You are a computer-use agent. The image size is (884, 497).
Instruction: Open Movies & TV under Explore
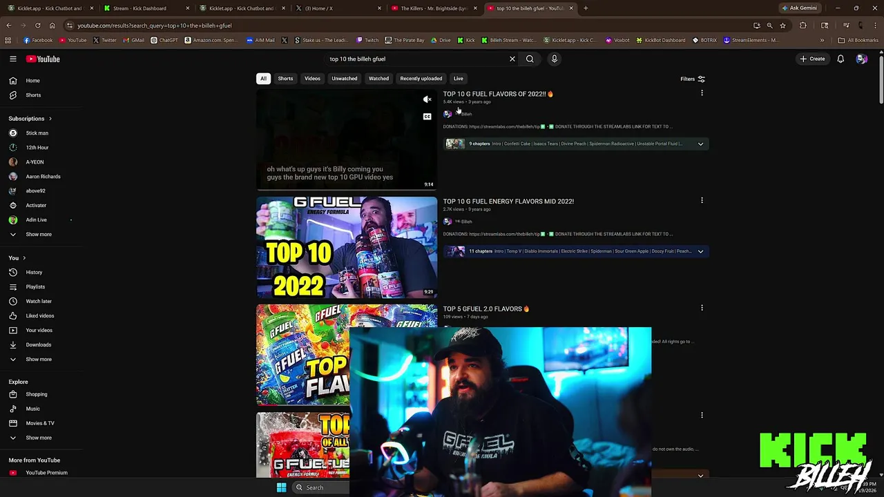coord(40,423)
